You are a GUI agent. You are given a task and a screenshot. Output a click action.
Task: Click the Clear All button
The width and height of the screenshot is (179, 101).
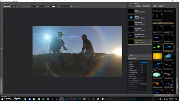(x=138, y=6)
